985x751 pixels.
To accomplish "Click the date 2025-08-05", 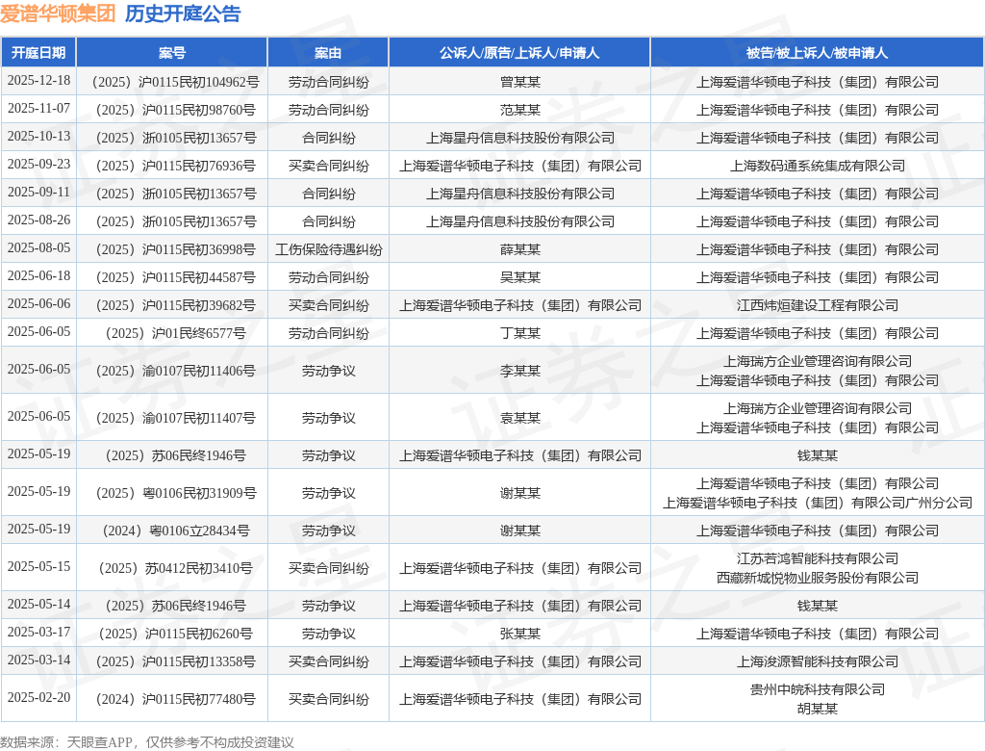I will point(38,247).
